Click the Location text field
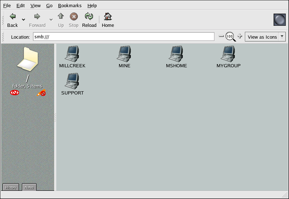289x199 pixels. 123,37
